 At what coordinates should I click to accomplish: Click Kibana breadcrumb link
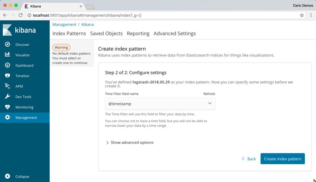tap(87, 25)
